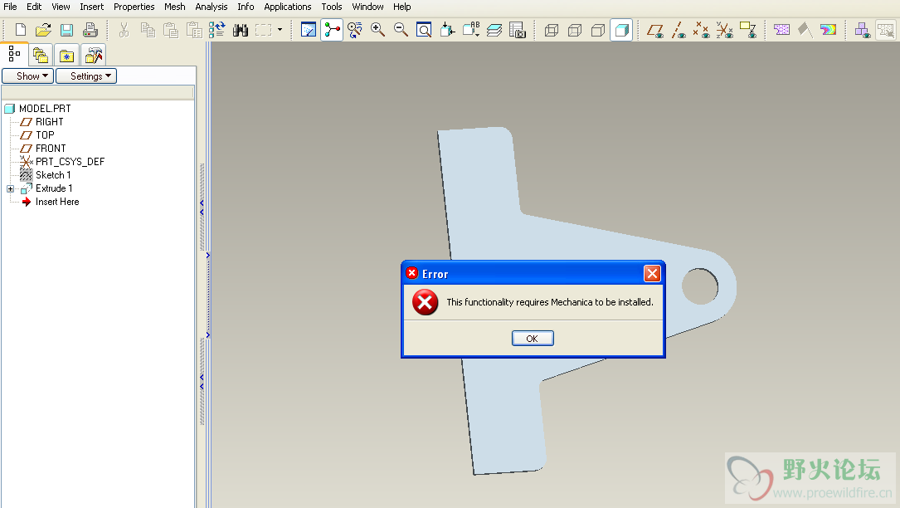The height and width of the screenshot is (508, 900).
Task: Click the Paste clipboard icon
Action: pos(171,30)
